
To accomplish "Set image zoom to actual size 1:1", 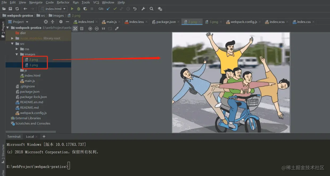I will click(x=103, y=29).
